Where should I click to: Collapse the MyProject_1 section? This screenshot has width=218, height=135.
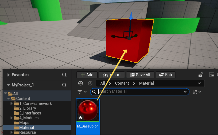9,85
